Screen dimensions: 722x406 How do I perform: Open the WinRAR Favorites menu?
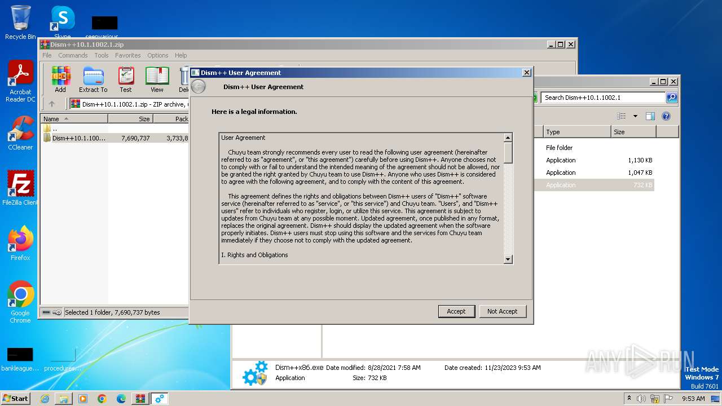pyautogui.click(x=128, y=55)
